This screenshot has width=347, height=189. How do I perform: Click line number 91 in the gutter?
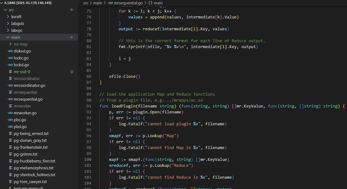pyautogui.click(x=89, y=106)
